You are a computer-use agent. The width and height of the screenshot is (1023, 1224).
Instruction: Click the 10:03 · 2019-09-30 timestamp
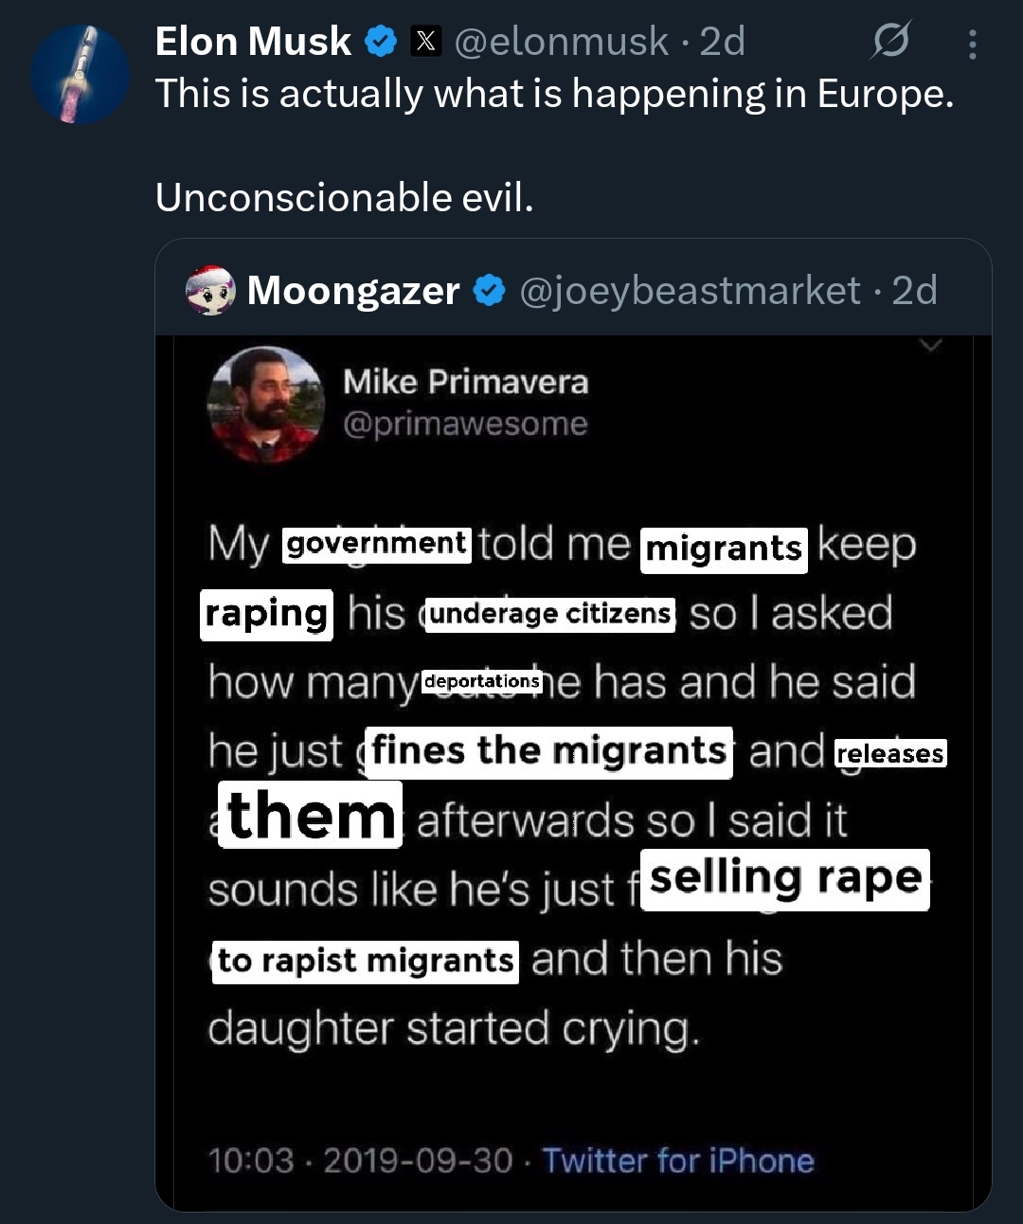360,1161
